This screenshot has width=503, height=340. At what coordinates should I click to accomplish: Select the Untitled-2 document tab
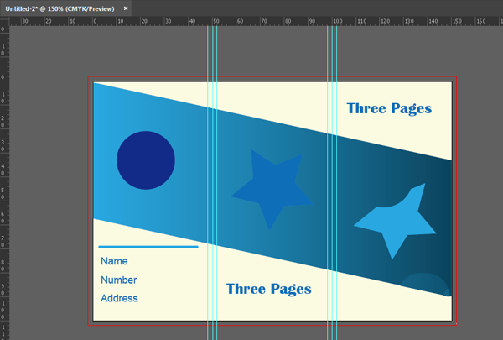tap(59, 7)
